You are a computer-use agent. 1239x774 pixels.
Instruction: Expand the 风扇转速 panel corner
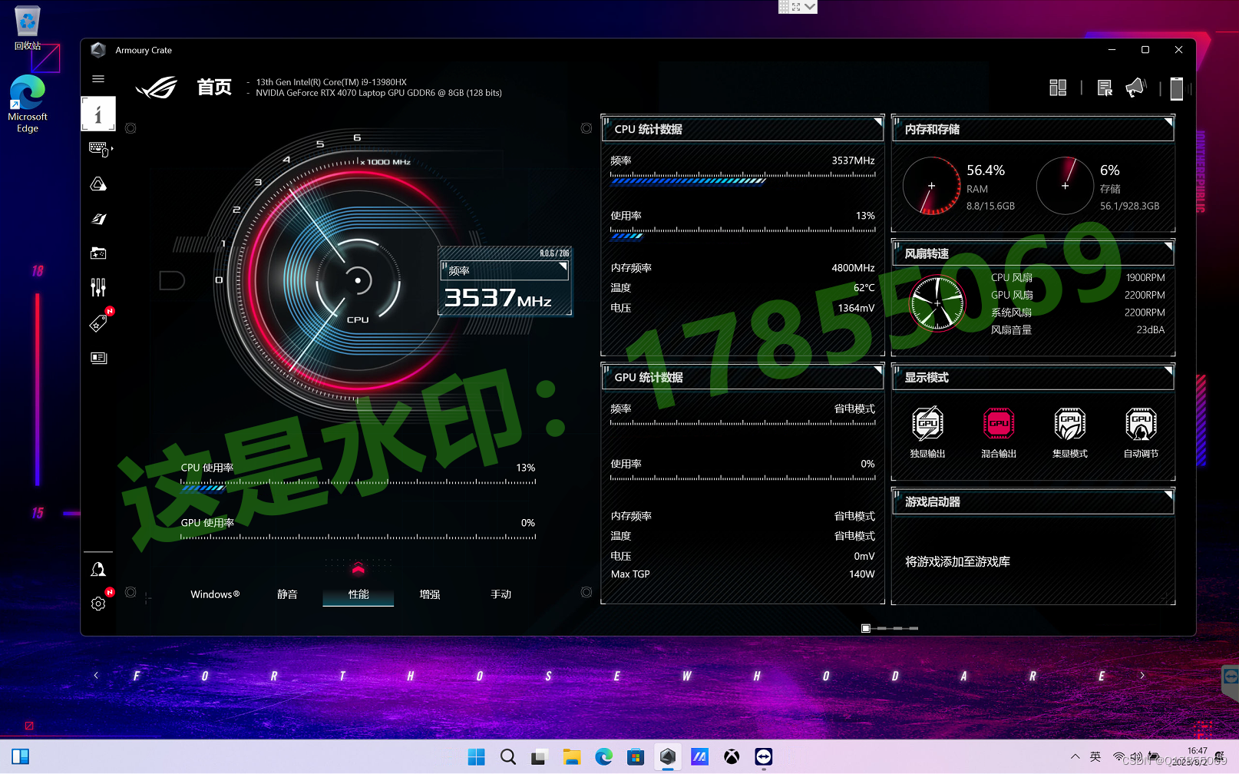(x=1168, y=246)
